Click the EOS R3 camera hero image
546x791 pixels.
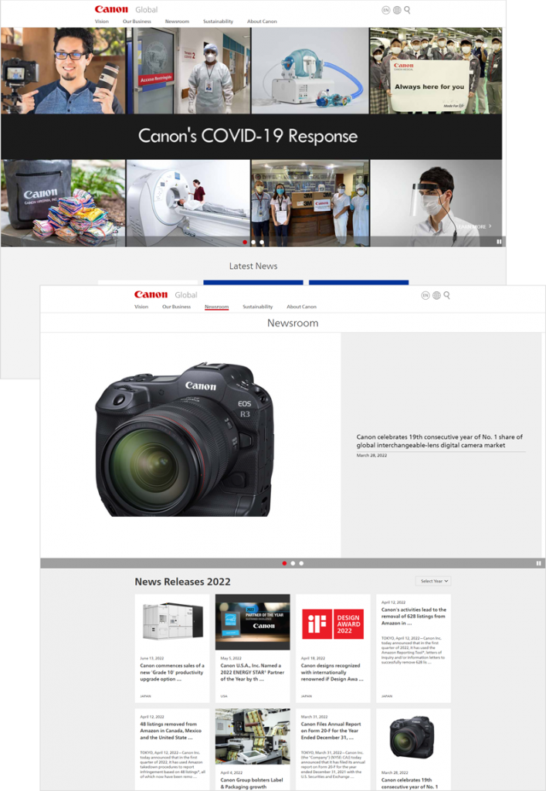[x=185, y=439]
